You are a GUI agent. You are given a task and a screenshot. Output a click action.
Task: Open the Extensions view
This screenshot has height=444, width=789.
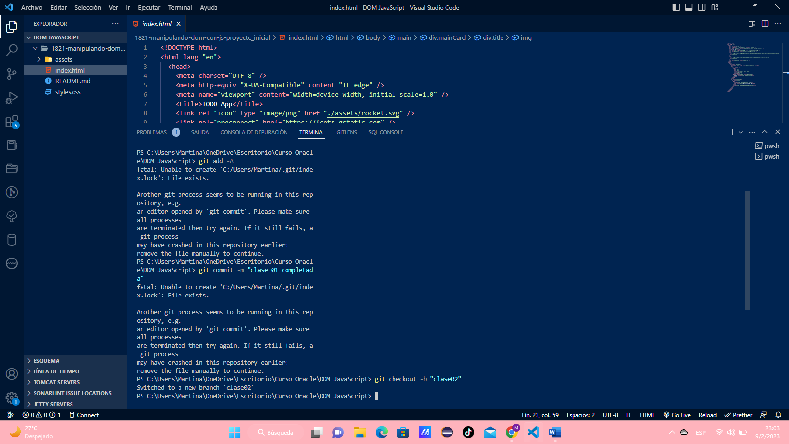pyautogui.click(x=12, y=121)
